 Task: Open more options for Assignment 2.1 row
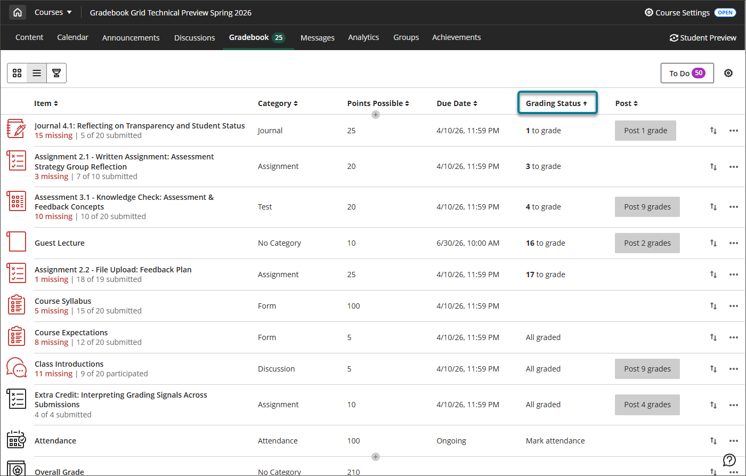(x=734, y=167)
